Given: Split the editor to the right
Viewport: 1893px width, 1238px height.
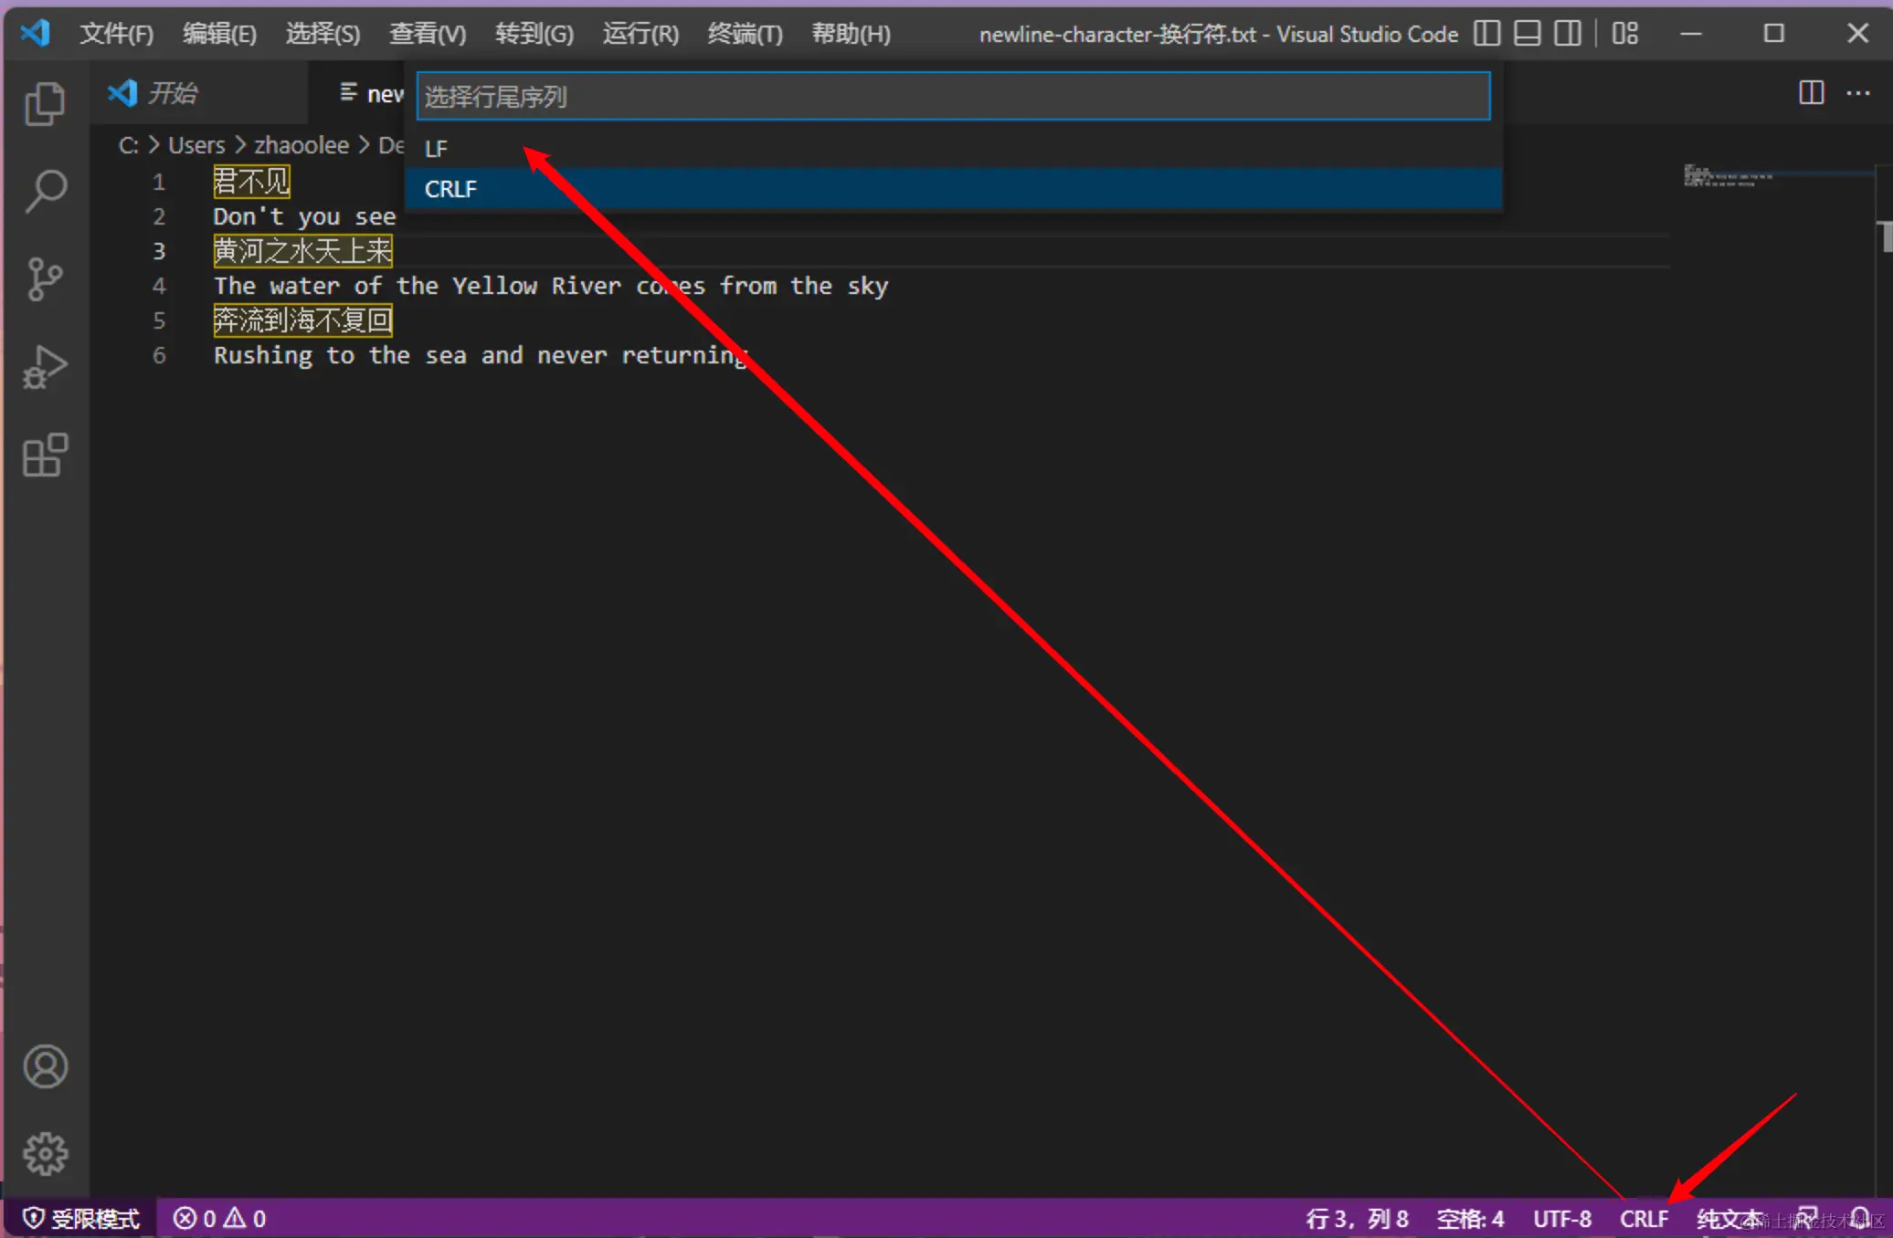Looking at the screenshot, I should [x=1811, y=93].
